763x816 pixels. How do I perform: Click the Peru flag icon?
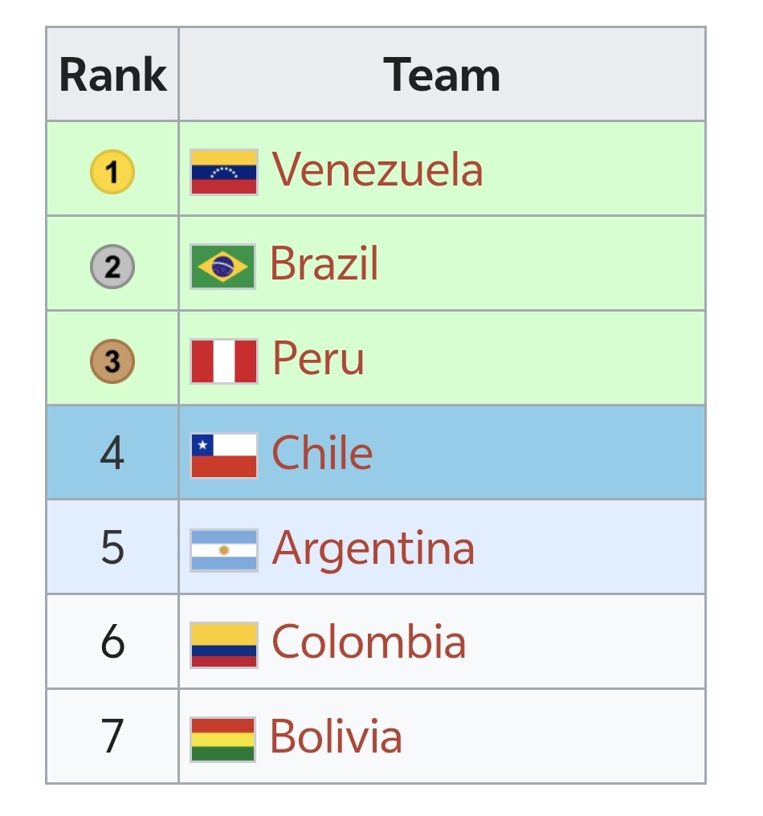point(224,361)
